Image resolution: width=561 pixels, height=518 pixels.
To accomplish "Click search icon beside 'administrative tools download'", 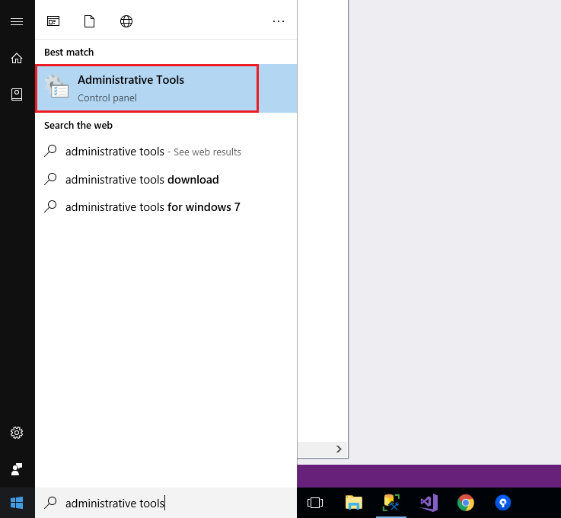I will [x=50, y=179].
